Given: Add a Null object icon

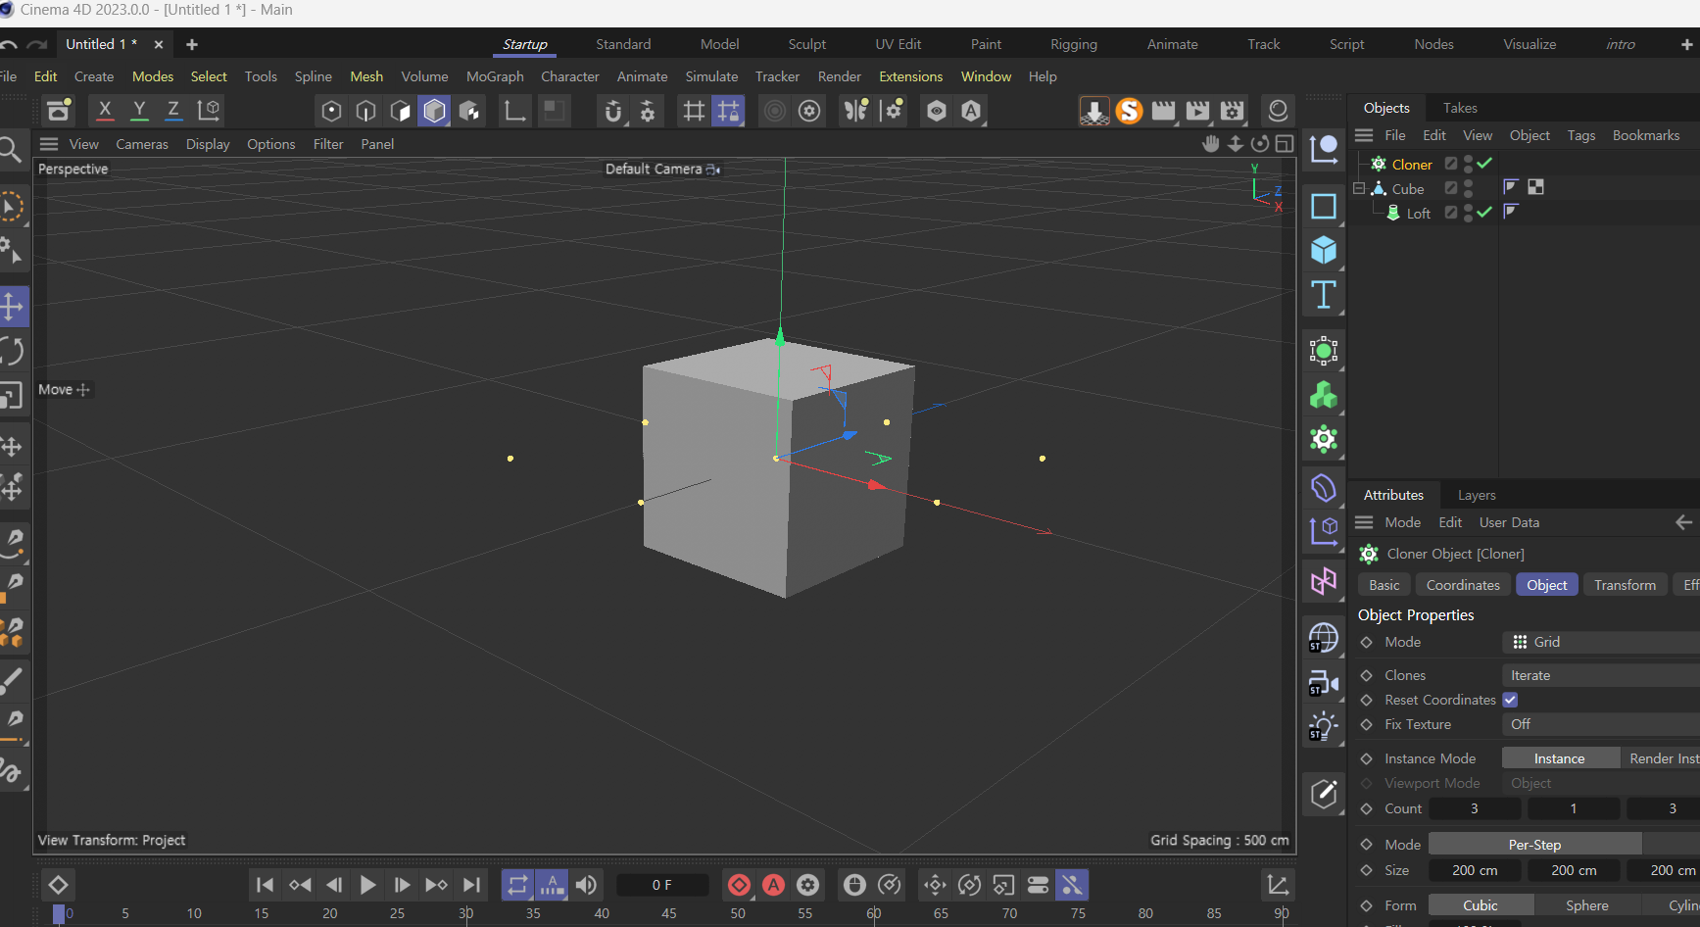Looking at the screenshot, I should (1324, 148).
